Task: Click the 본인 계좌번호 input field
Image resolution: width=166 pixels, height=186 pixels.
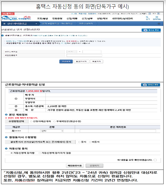Action: pos(118,131)
